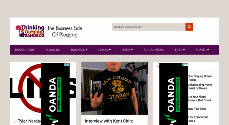Expand the Family menu dropdown
This screenshot has height=125, width=229.
tap(105, 50)
